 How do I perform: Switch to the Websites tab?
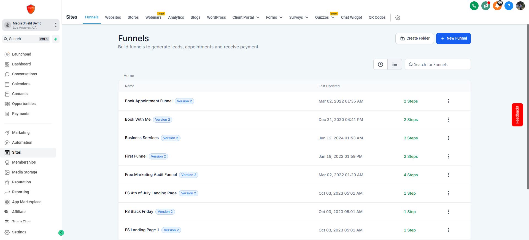tap(113, 17)
